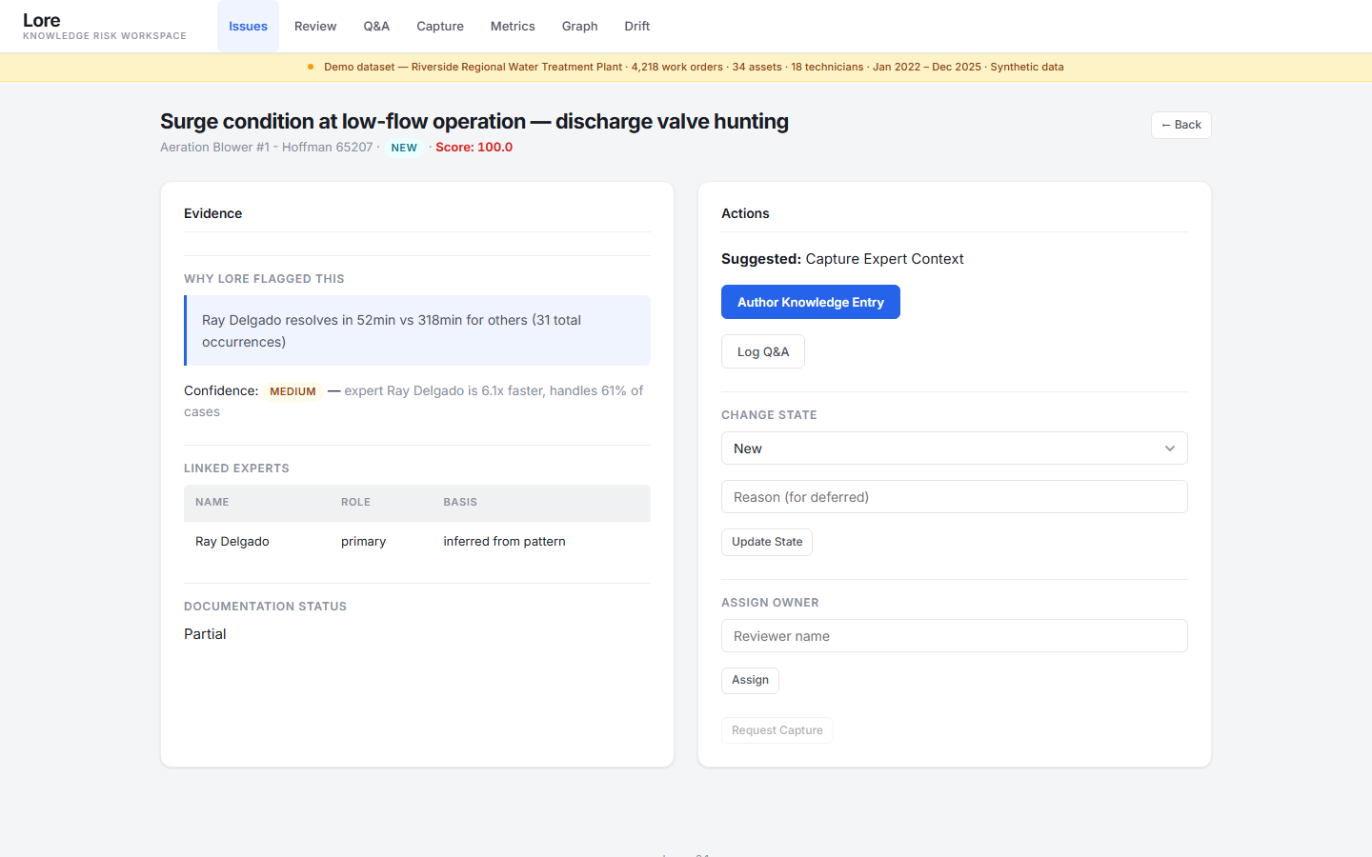The height and width of the screenshot is (857, 1372).
Task: Click the Update State button
Action: 766,541
